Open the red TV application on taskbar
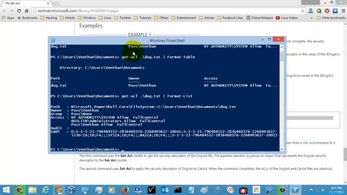The height and width of the screenshot is (195, 347). click(243, 190)
